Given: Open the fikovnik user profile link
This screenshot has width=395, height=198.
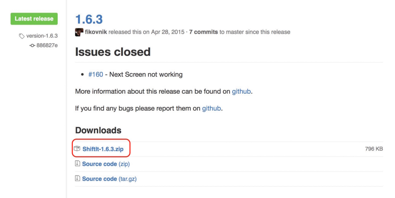Looking at the screenshot, I should coord(96,32).
